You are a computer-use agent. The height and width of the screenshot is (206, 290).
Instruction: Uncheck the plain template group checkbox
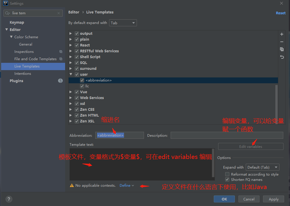[77, 39]
